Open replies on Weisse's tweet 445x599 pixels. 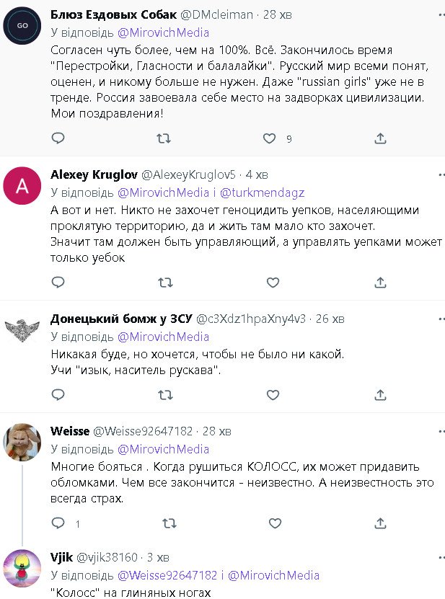(58, 523)
